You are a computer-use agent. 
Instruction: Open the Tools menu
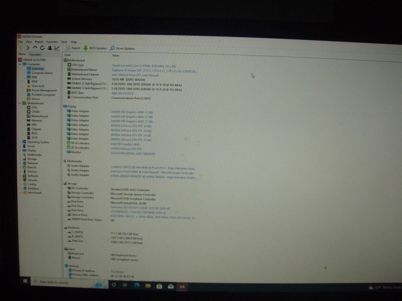[64, 42]
